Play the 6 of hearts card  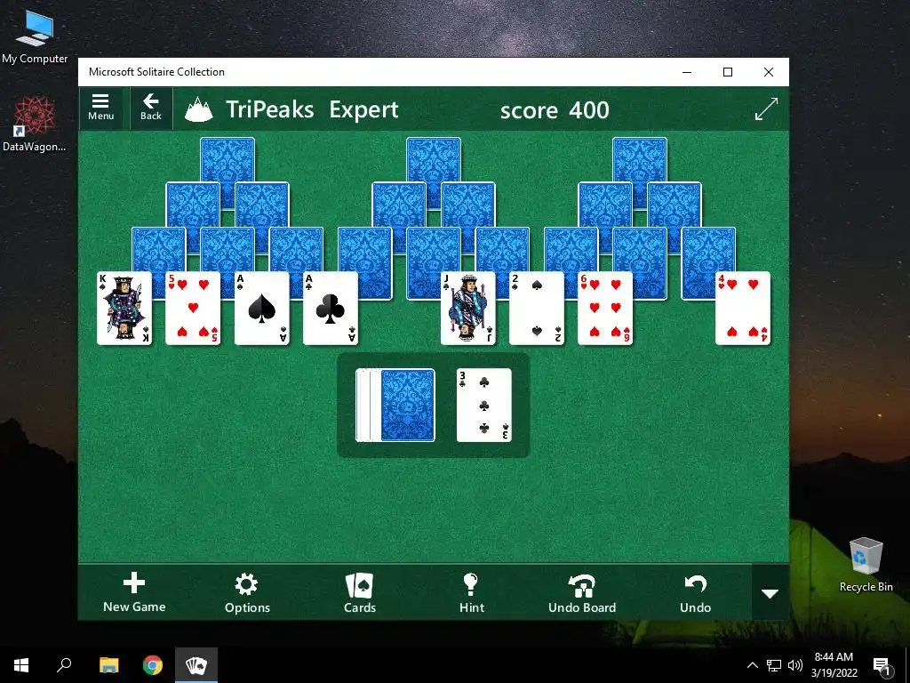604,309
